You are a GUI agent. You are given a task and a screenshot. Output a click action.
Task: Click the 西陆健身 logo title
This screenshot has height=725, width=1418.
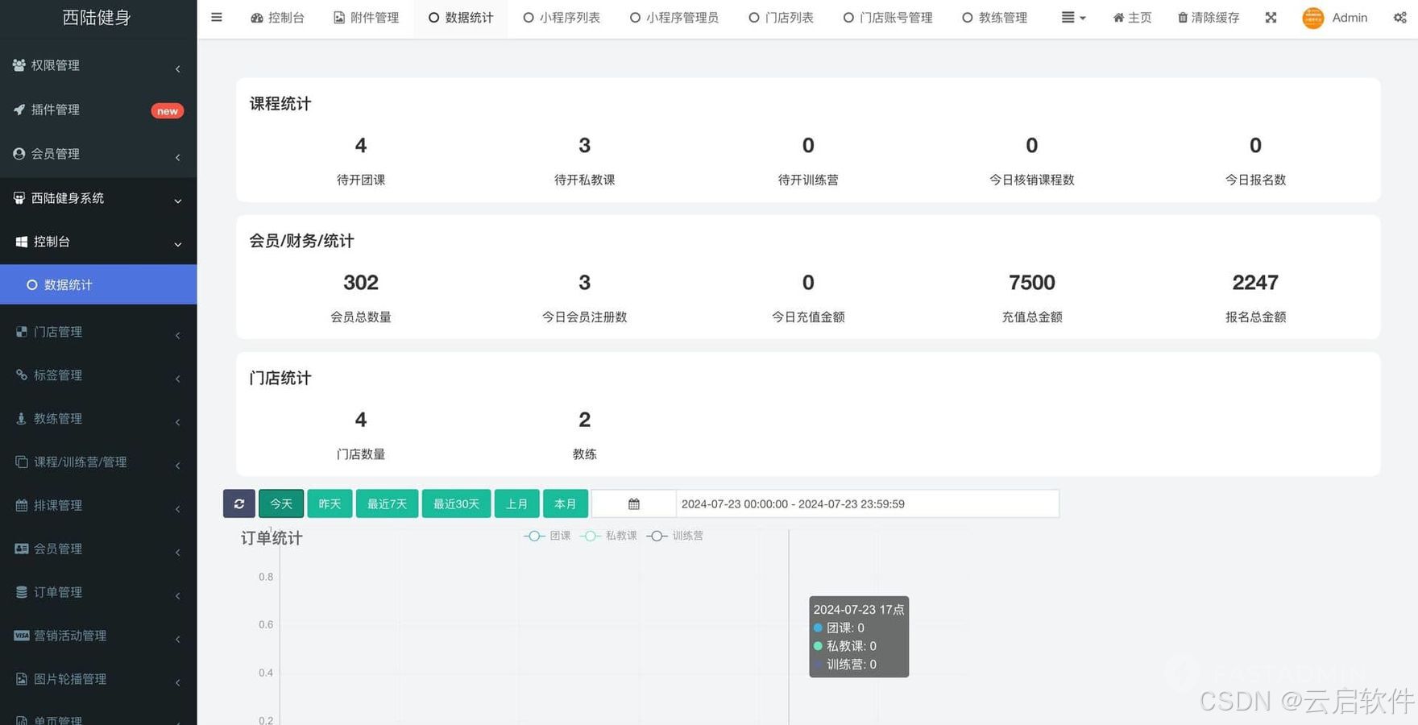coord(97,18)
